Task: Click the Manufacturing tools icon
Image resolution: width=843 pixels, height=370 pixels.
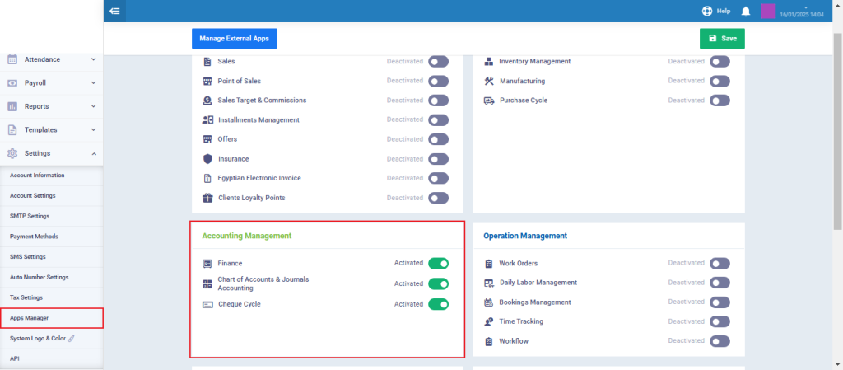Action: [489, 81]
